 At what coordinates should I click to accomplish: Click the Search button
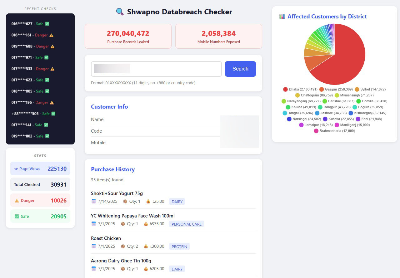(240, 69)
